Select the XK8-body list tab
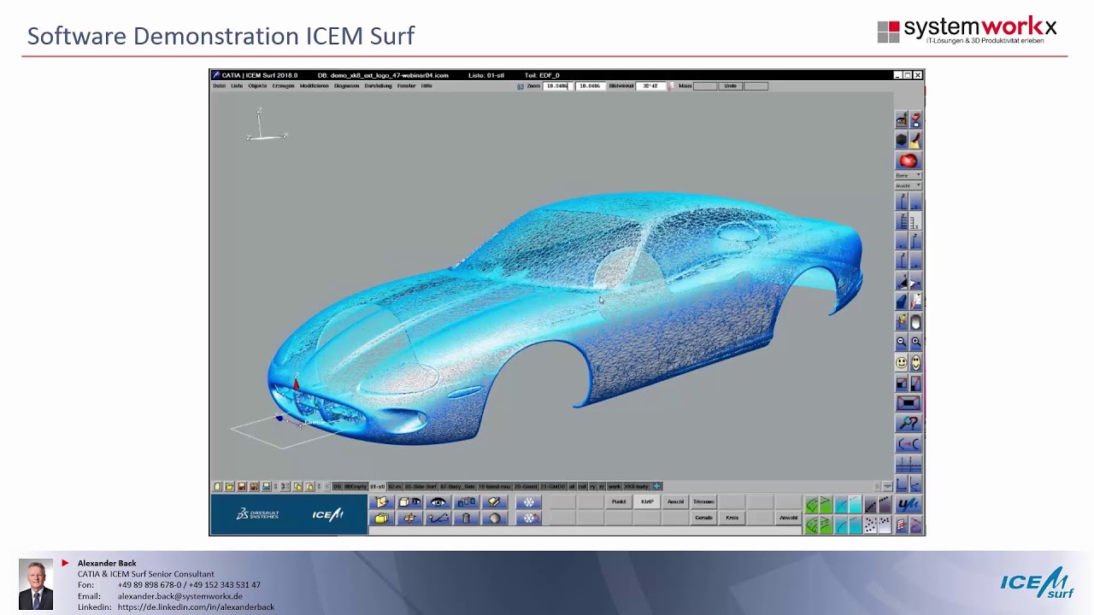This screenshot has height=615, width=1094. tap(636, 487)
